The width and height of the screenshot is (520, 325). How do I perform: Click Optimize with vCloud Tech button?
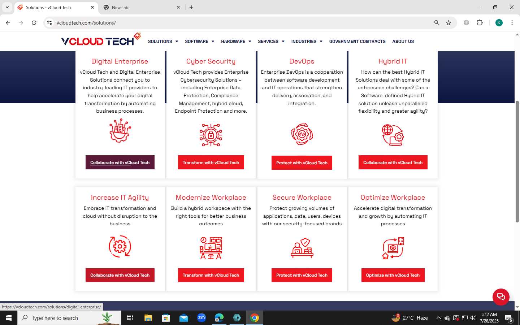pyautogui.click(x=393, y=275)
